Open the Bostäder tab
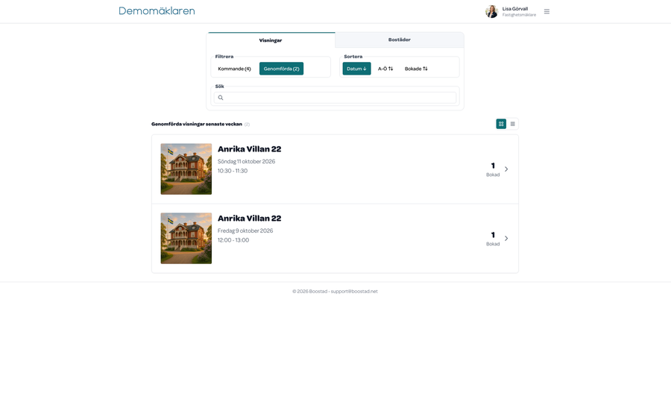The height and width of the screenshot is (420, 671). click(x=400, y=40)
